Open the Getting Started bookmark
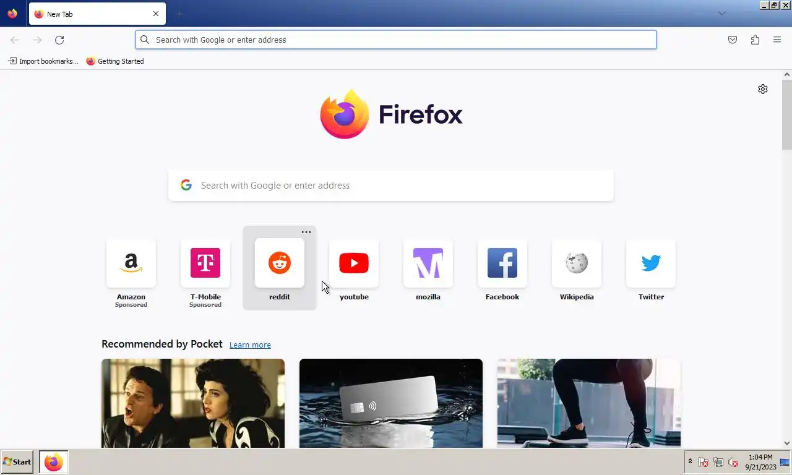Screen dimensions: 792x475 [x=115, y=61]
